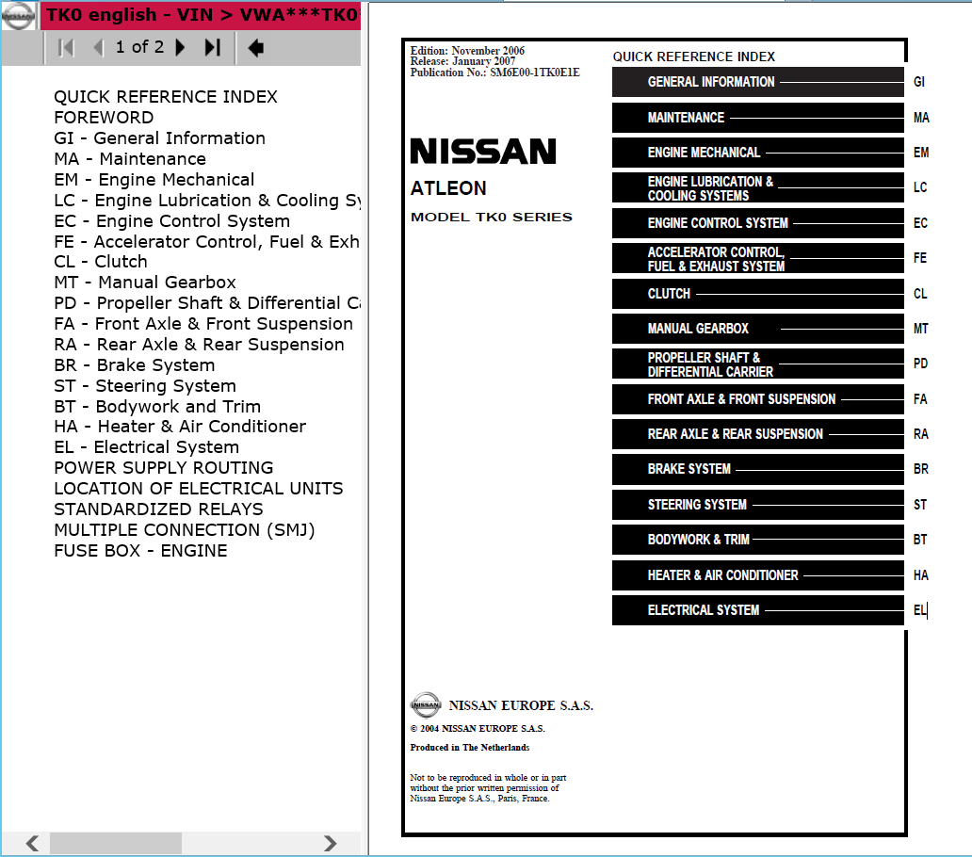Open GI - General Information section
The width and height of the screenshot is (972, 857).
coord(159,138)
